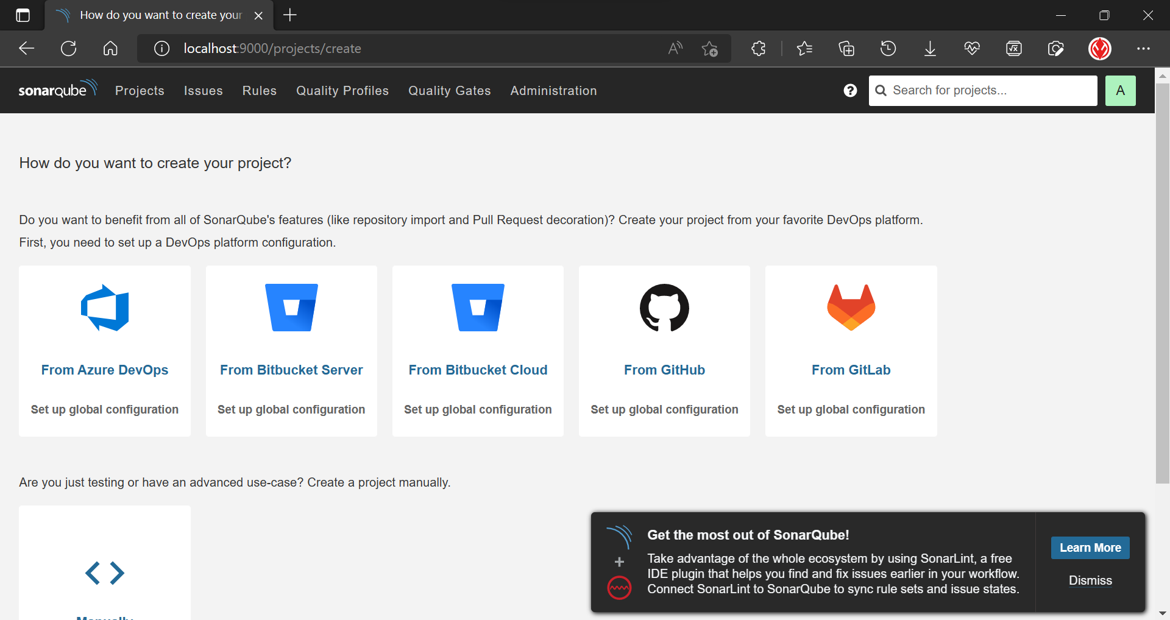Open browser settings and more menu
The image size is (1170, 620).
[x=1143, y=49]
